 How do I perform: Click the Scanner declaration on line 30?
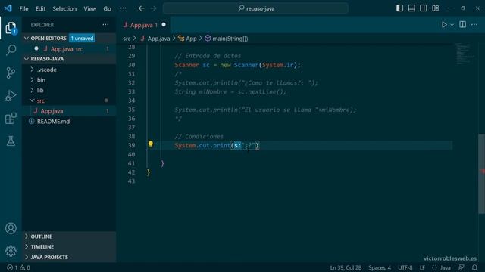237,65
